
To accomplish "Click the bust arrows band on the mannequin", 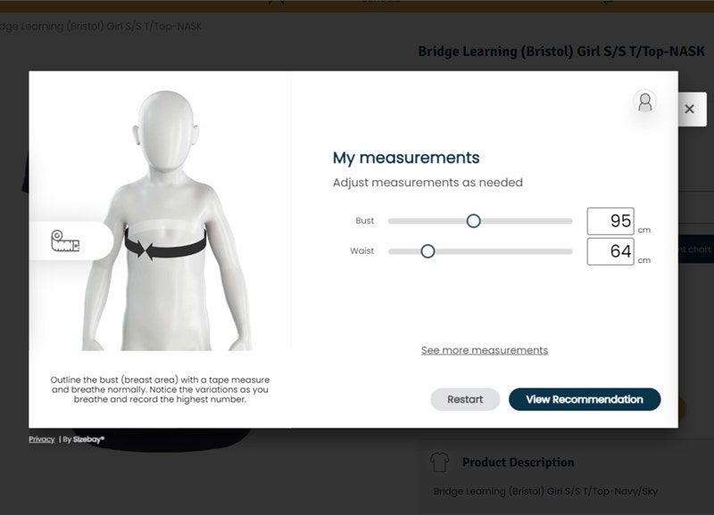I will [165, 244].
